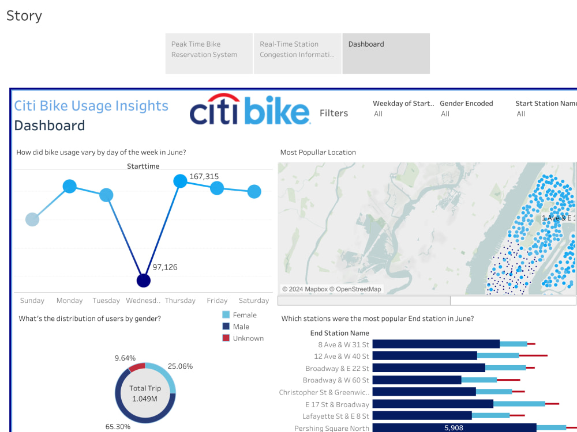
Task: Open the Real-Time Station Congestion Information tab
Action: coord(297,53)
